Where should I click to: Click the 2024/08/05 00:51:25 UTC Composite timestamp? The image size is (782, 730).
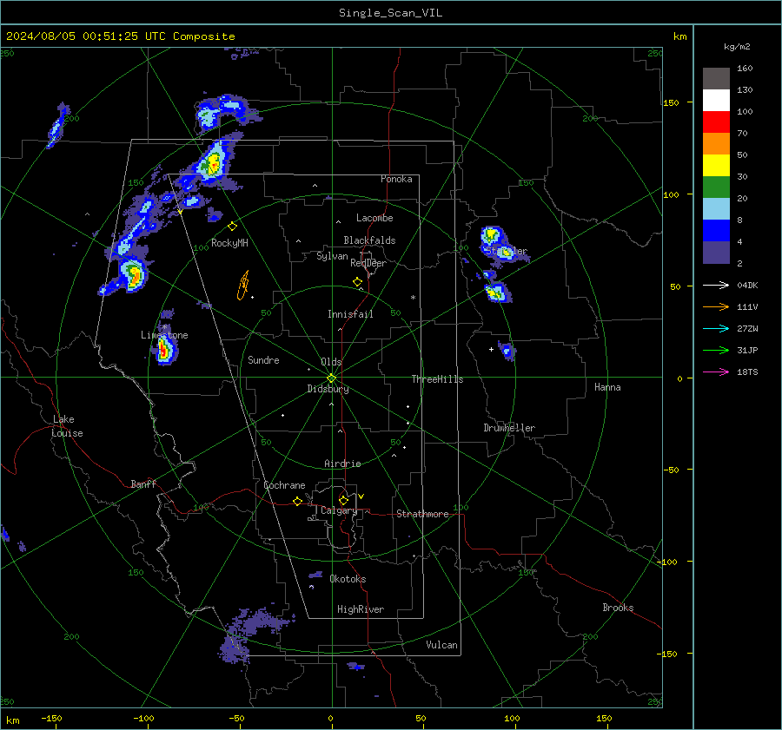(120, 36)
